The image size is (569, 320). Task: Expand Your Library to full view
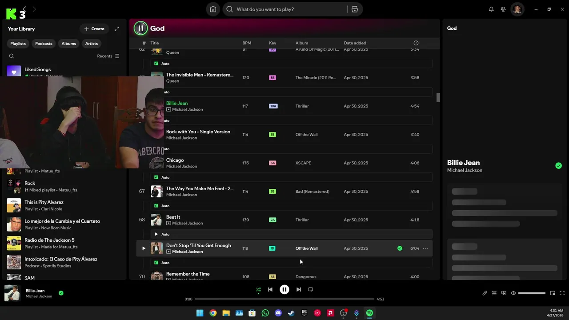[117, 29]
